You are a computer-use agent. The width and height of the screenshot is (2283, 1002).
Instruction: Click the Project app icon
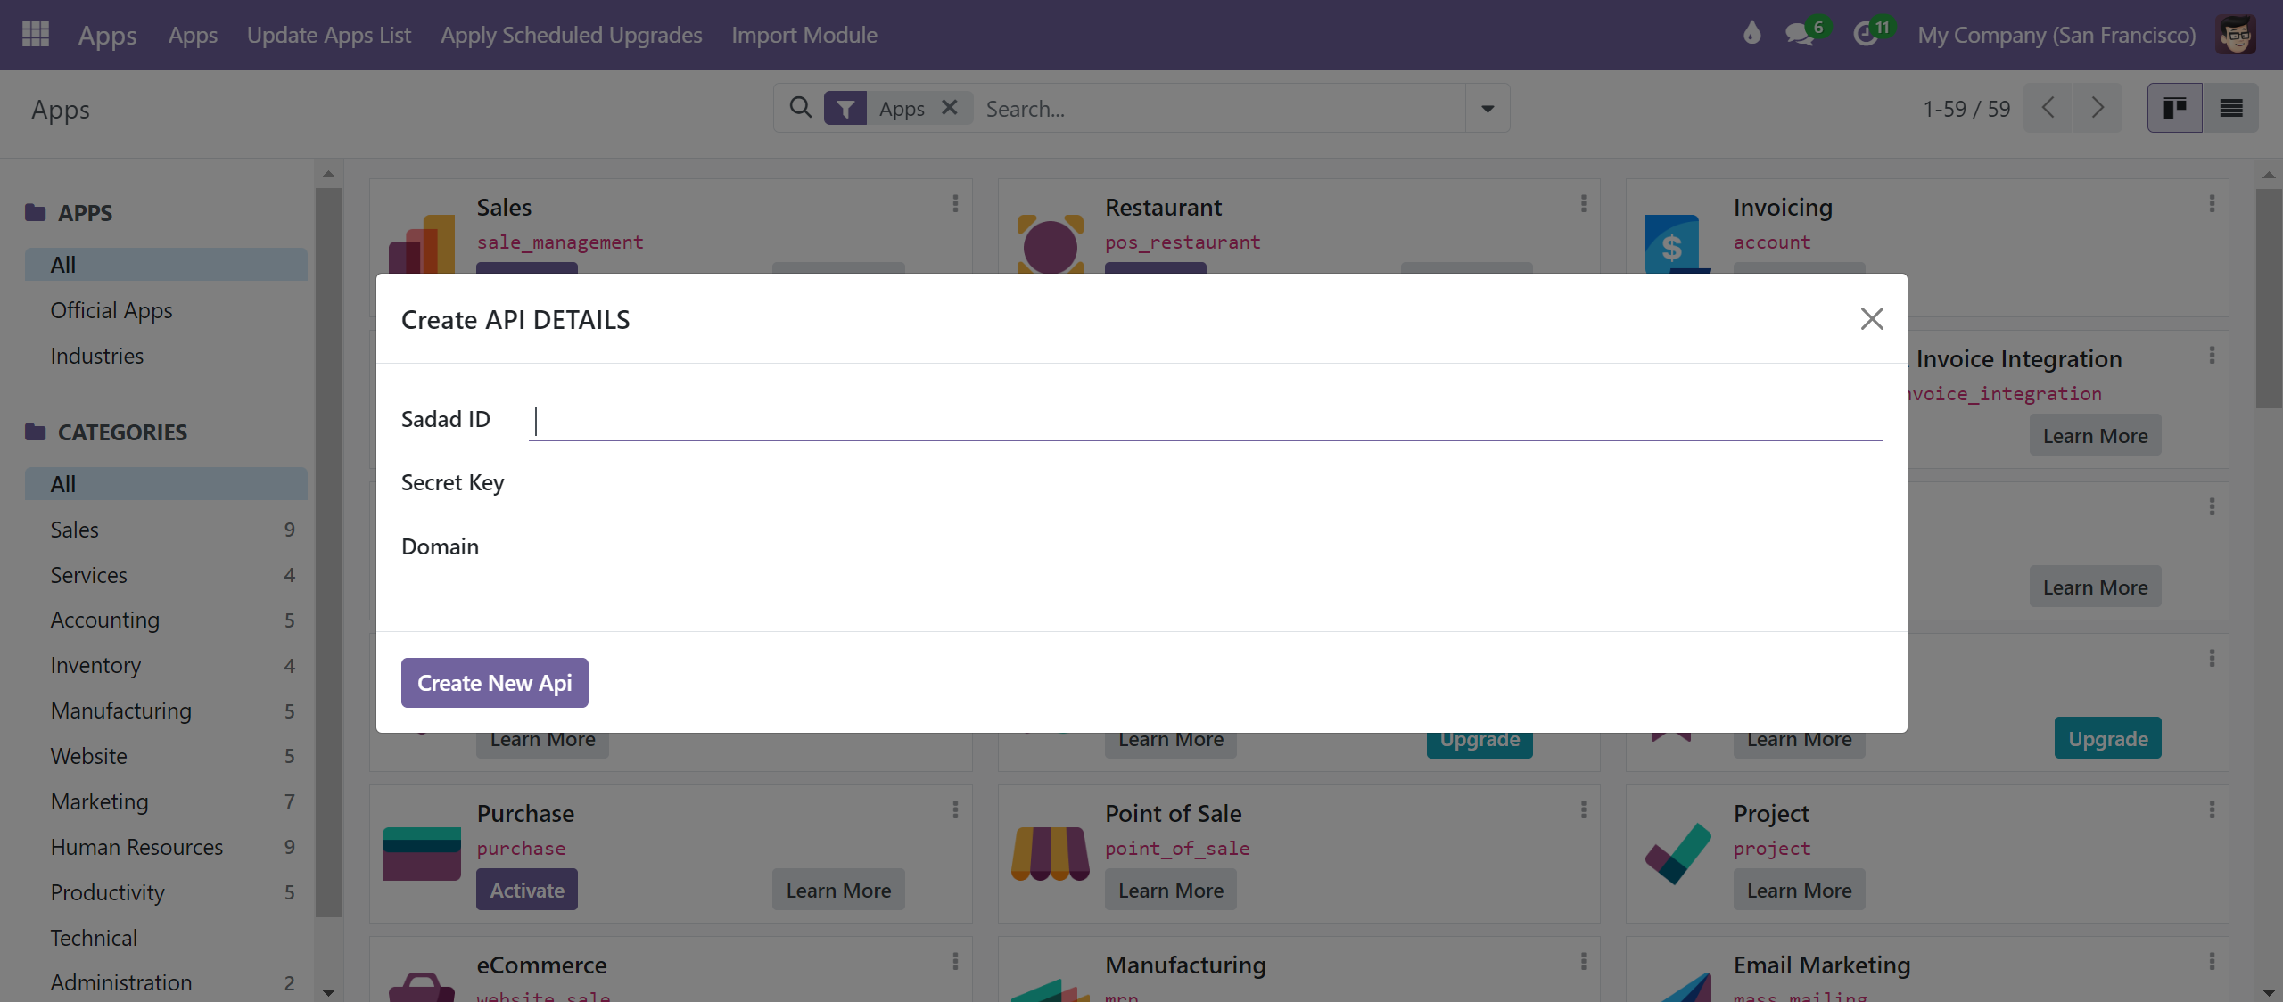(1677, 853)
